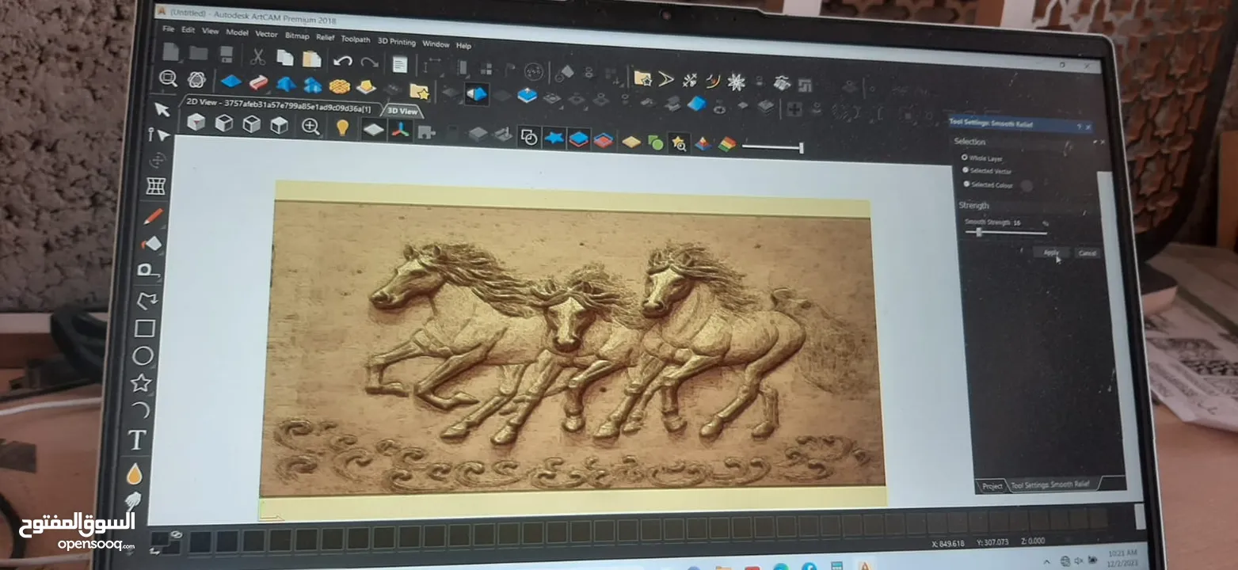Open the File menu

pyautogui.click(x=168, y=28)
